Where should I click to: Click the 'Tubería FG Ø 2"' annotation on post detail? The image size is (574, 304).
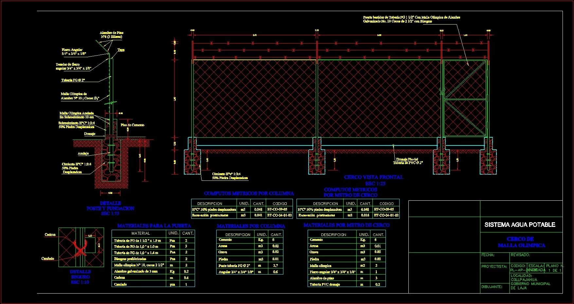pos(73,80)
